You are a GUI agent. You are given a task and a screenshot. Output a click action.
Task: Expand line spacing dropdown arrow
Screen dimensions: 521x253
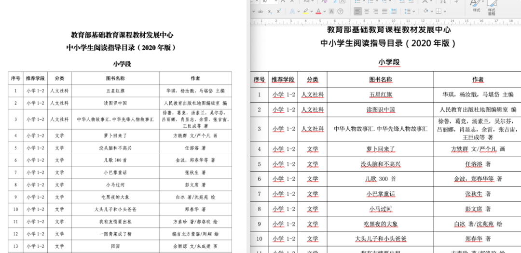tap(414, 11)
